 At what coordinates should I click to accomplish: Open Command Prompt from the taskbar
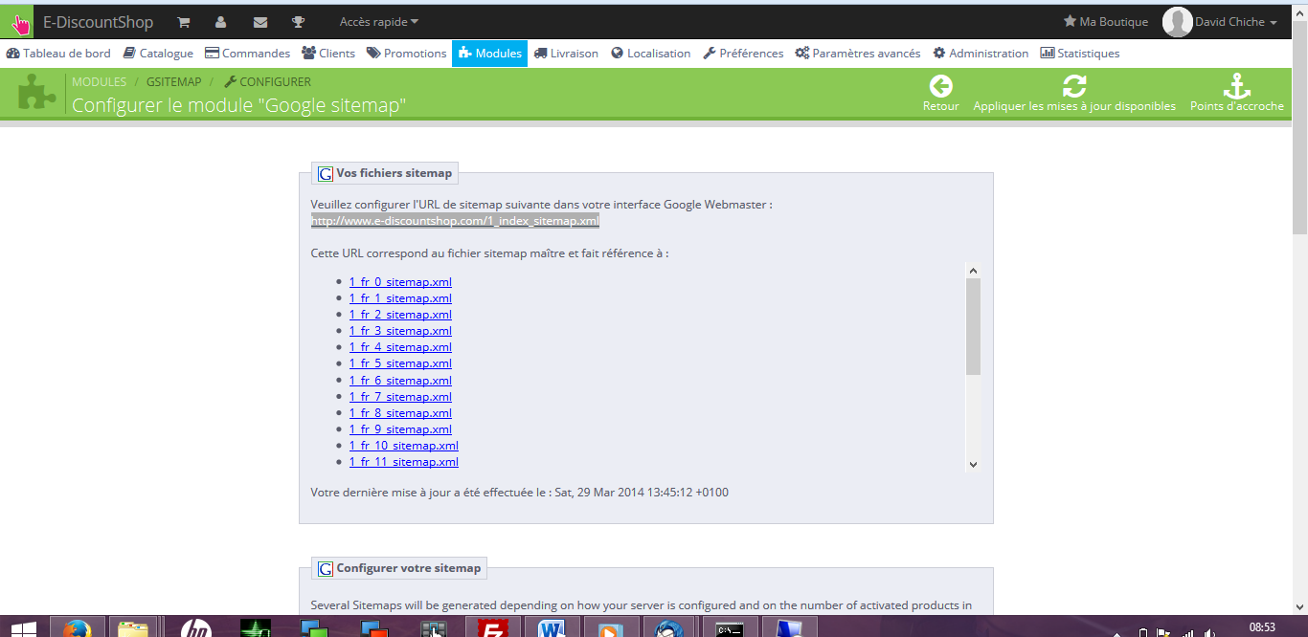(730, 628)
